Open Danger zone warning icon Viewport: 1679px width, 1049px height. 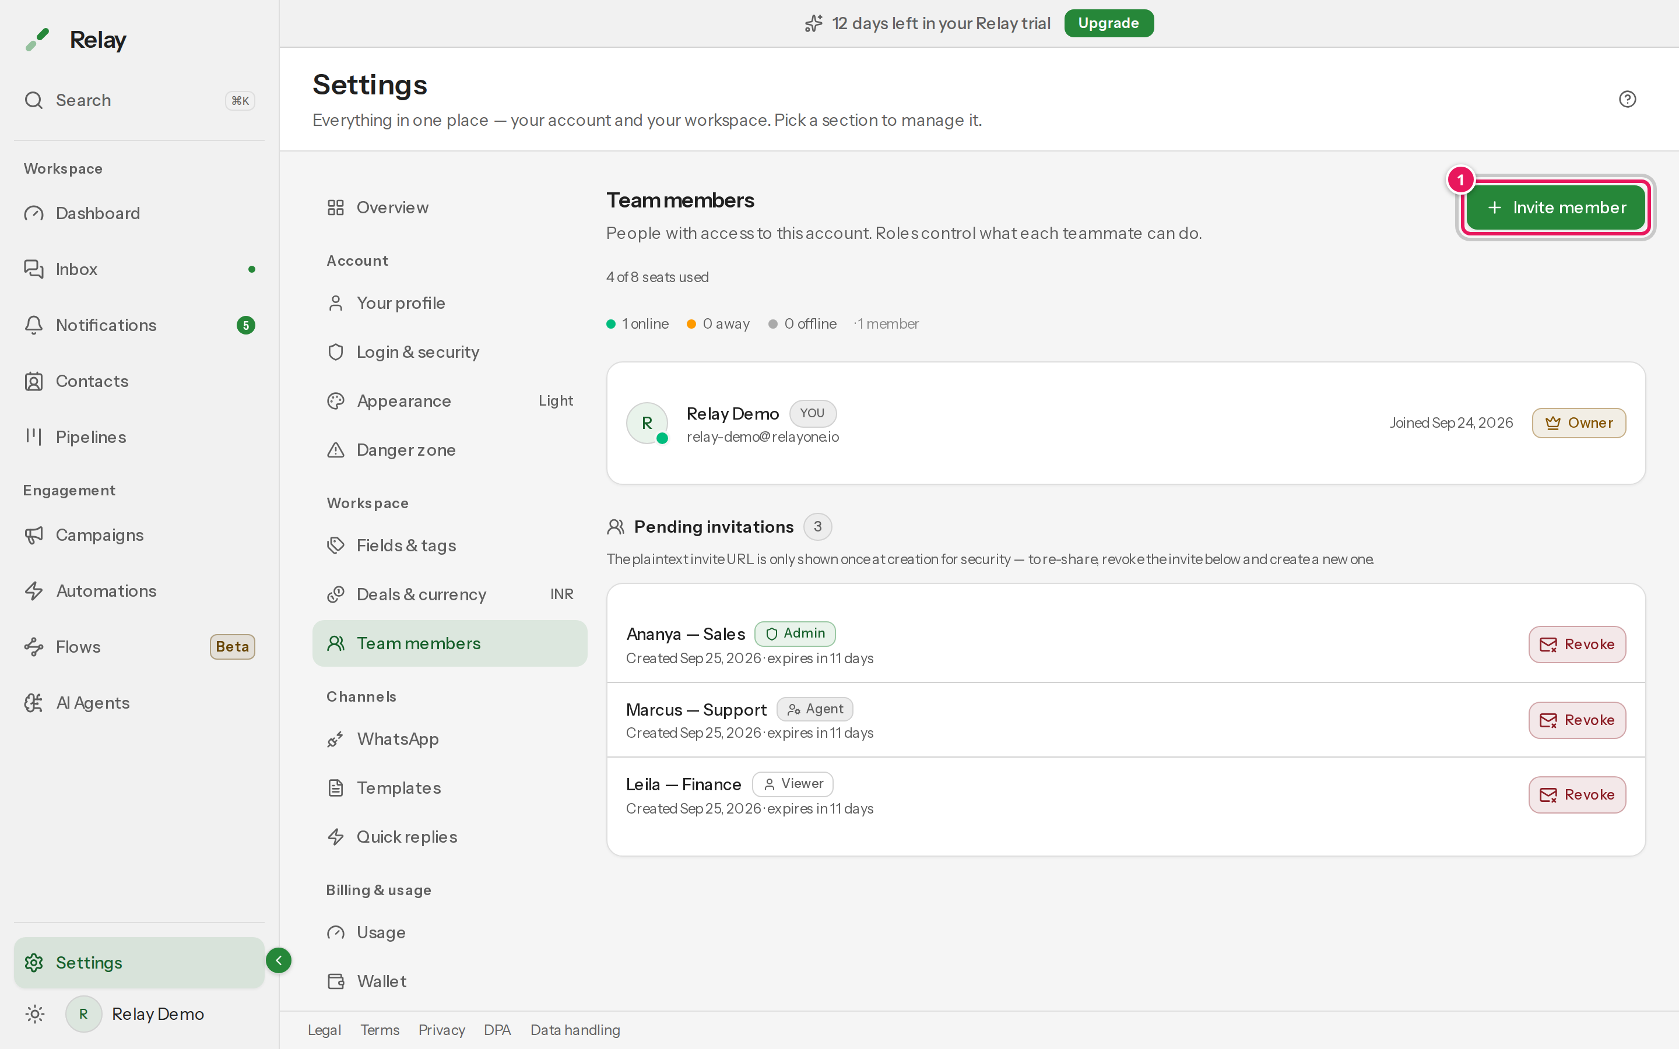click(336, 450)
